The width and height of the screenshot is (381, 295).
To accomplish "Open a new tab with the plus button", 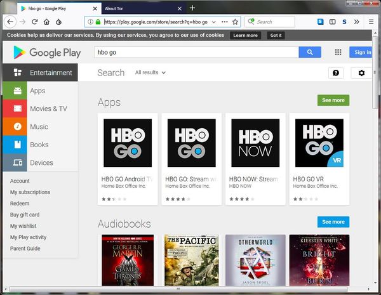I will click(192, 8).
